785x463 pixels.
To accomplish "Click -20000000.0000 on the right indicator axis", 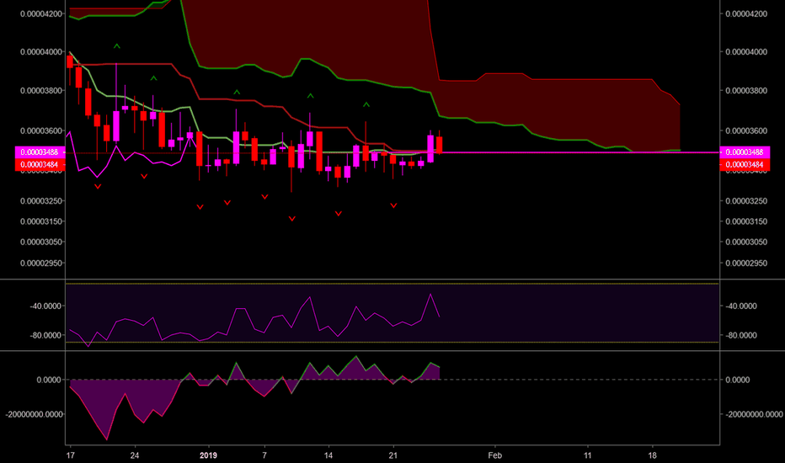I will (754, 414).
